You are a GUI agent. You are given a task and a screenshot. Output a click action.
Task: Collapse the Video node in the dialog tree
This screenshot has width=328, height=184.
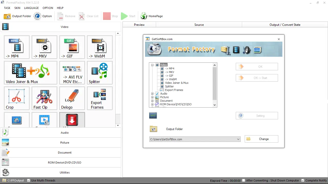click(x=152, y=65)
